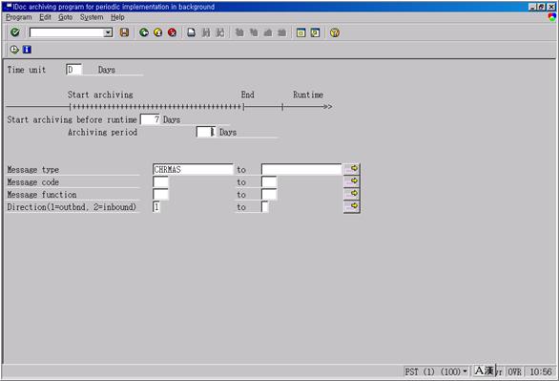Open multiple selection for Message type
The image size is (559, 381).
click(351, 169)
